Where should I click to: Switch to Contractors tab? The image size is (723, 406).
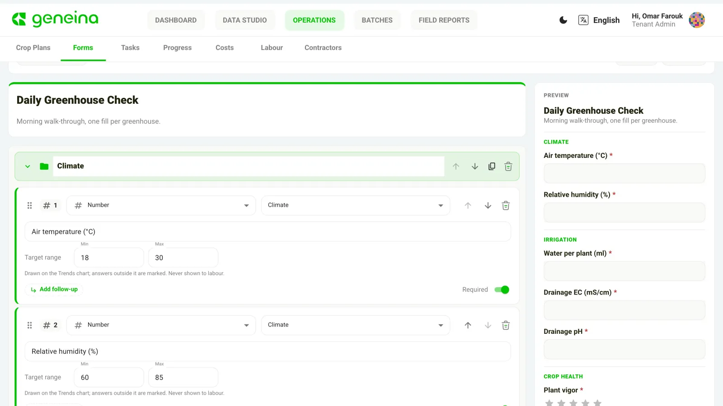tap(323, 48)
